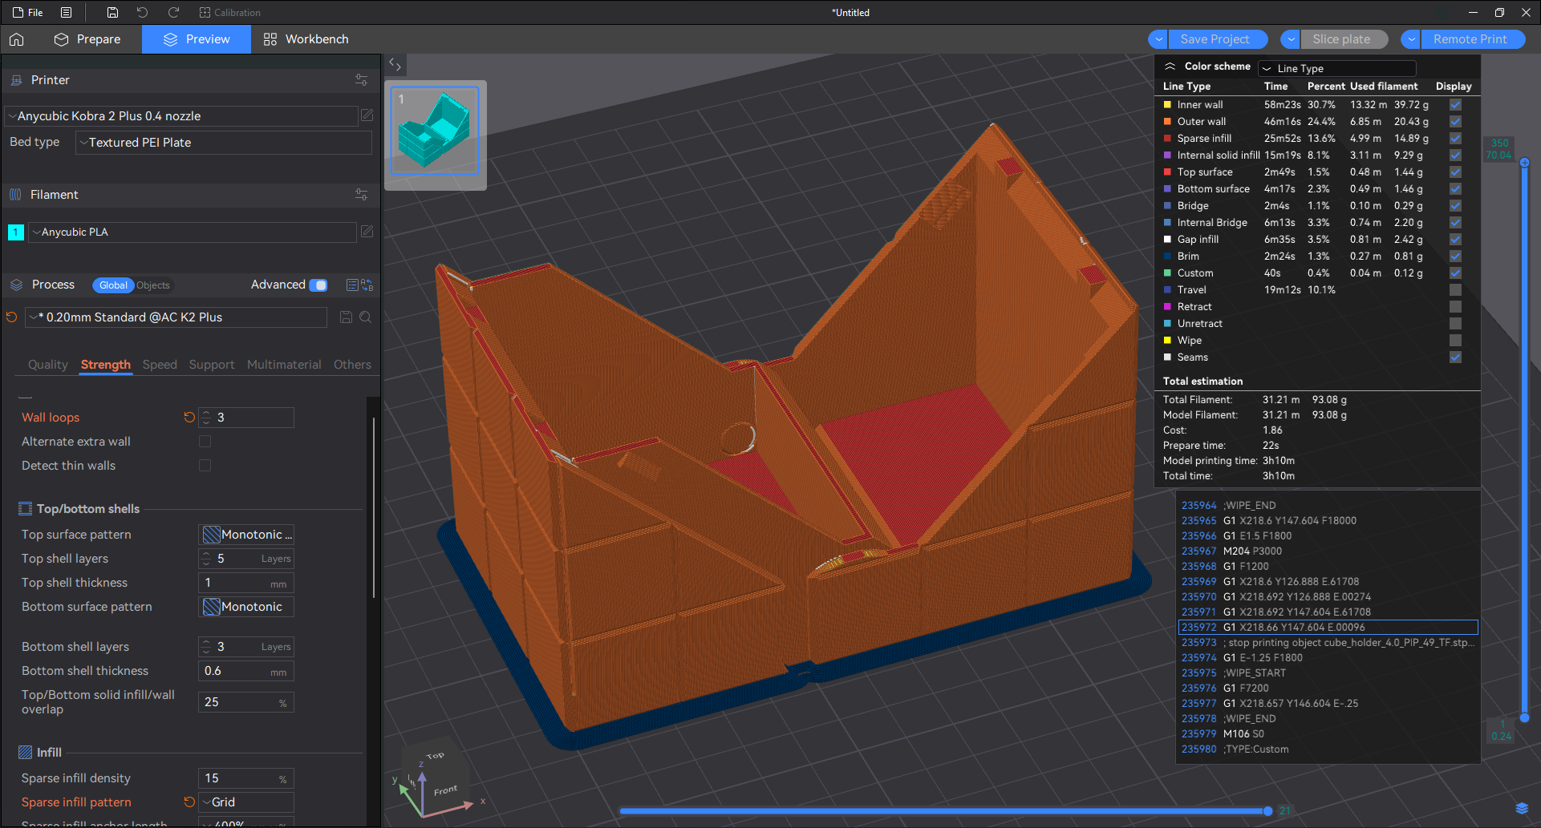
Task: Click the compare presets icon
Action: (367, 285)
